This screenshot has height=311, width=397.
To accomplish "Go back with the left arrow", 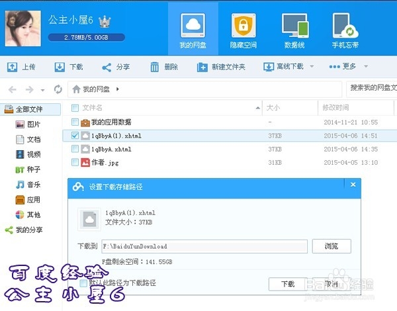I will pos(13,89).
